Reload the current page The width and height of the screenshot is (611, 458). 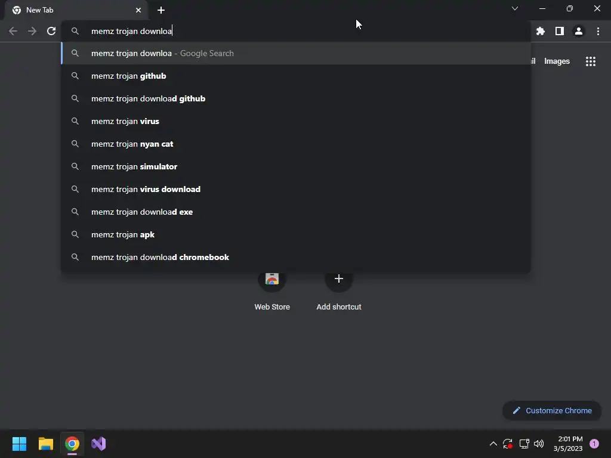(x=51, y=31)
